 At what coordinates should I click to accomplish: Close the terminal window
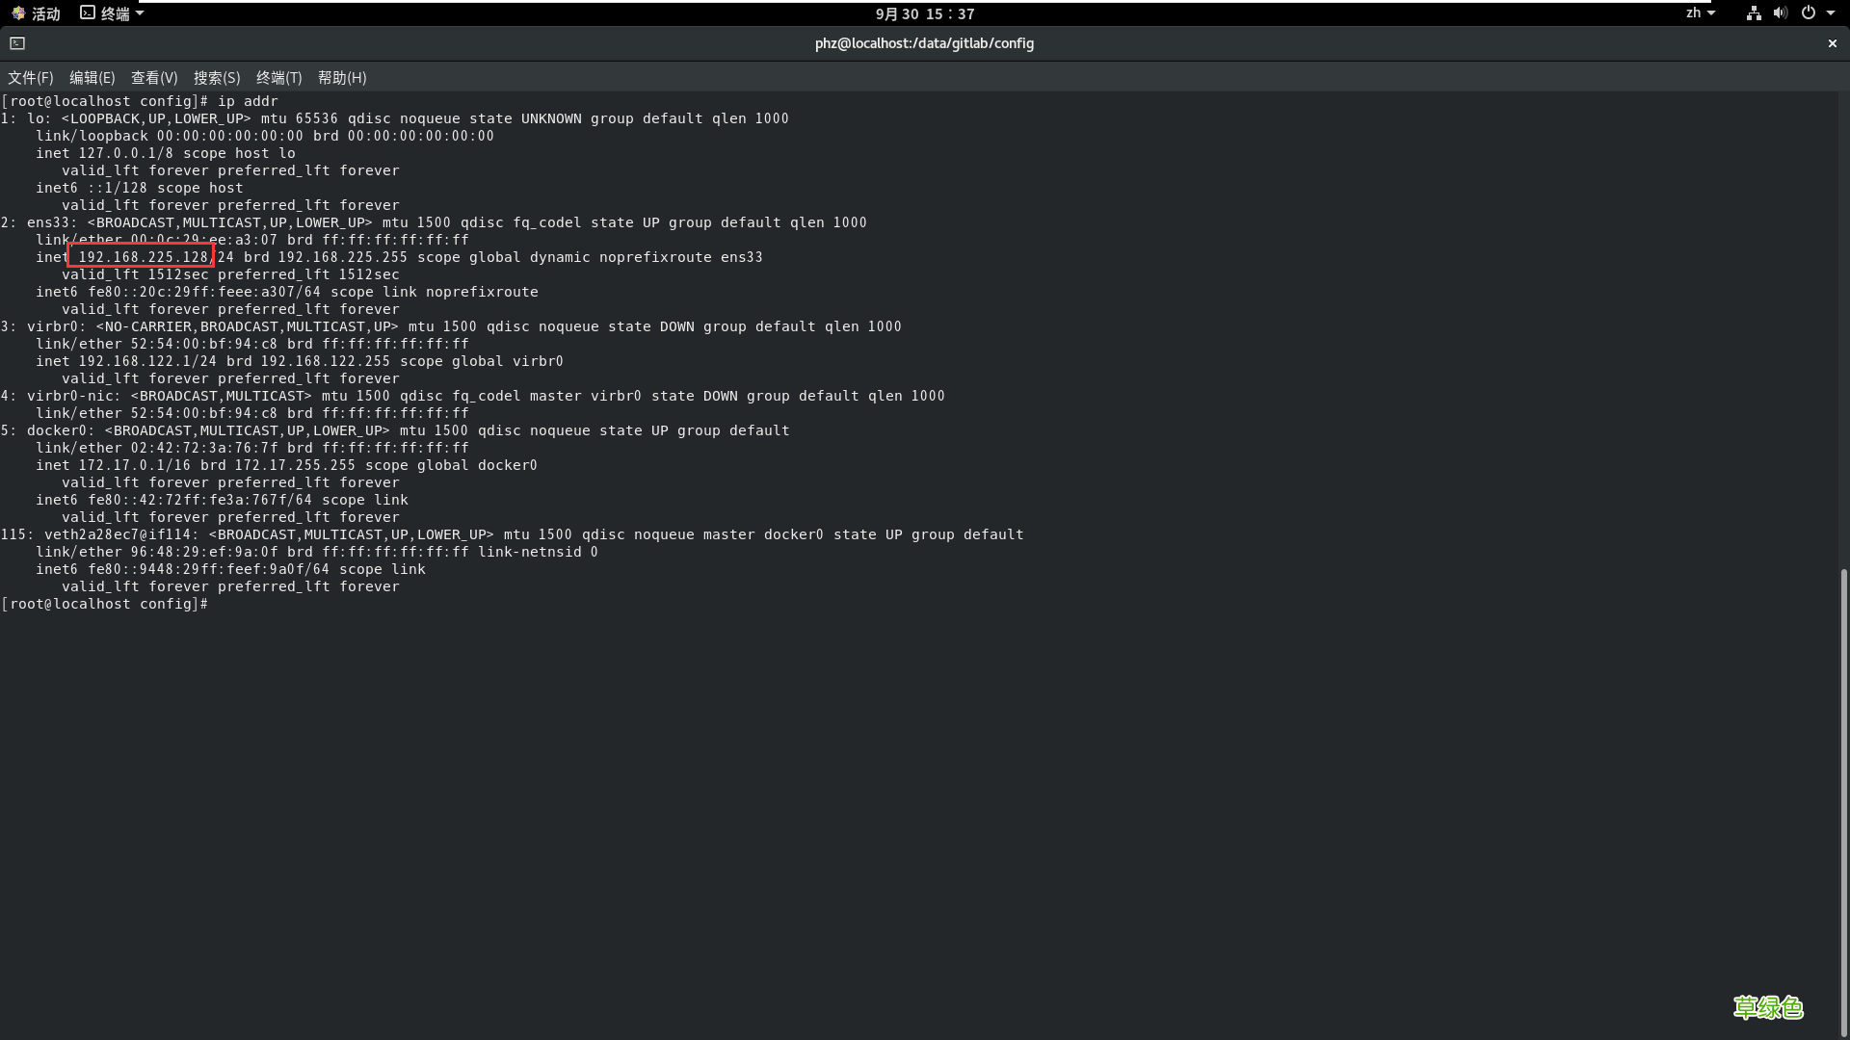tap(1833, 43)
